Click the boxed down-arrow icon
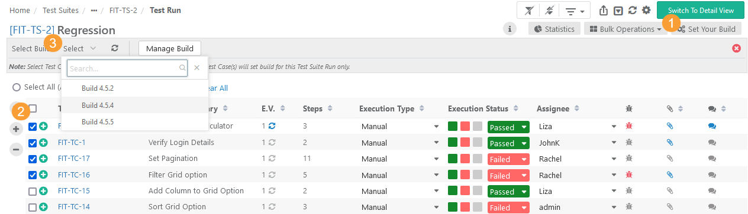The width and height of the screenshot is (748, 214). point(618,10)
